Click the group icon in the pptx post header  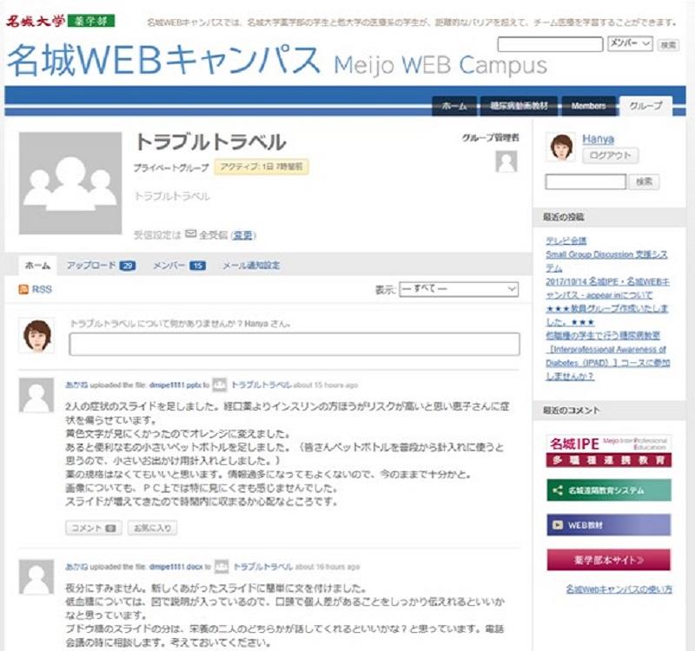[220, 385]
